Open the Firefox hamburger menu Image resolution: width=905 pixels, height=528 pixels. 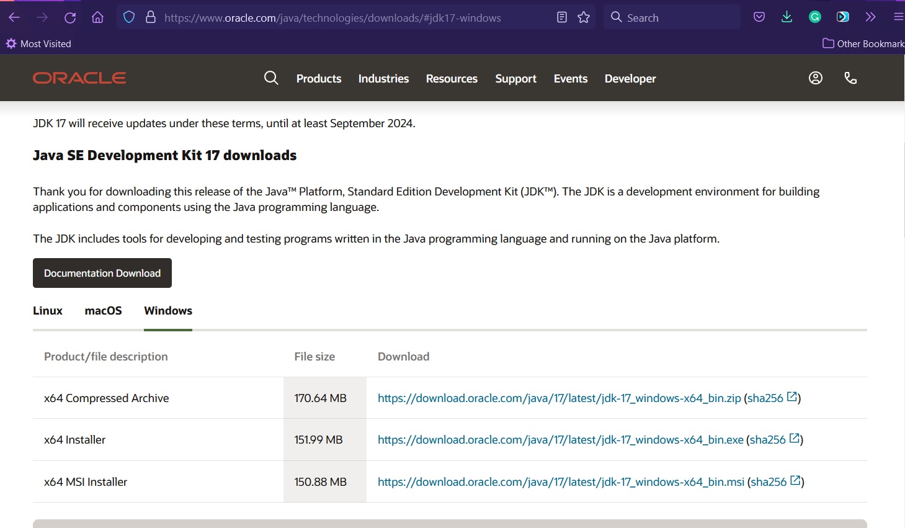click(898, 17)
